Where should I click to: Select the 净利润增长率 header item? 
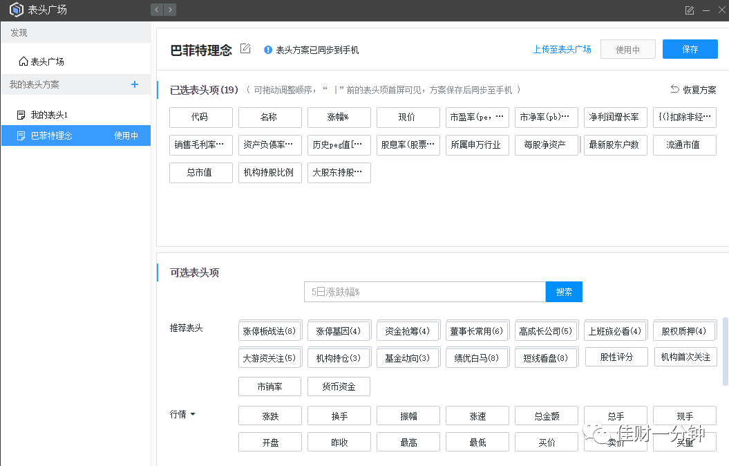pos(616,118)
